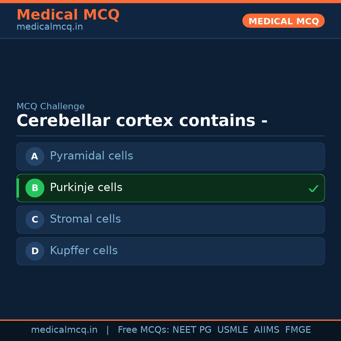Click the orange MEDICAL MCQ badge
The height and width of the screenshot is (341, 341).
[283, 21]
